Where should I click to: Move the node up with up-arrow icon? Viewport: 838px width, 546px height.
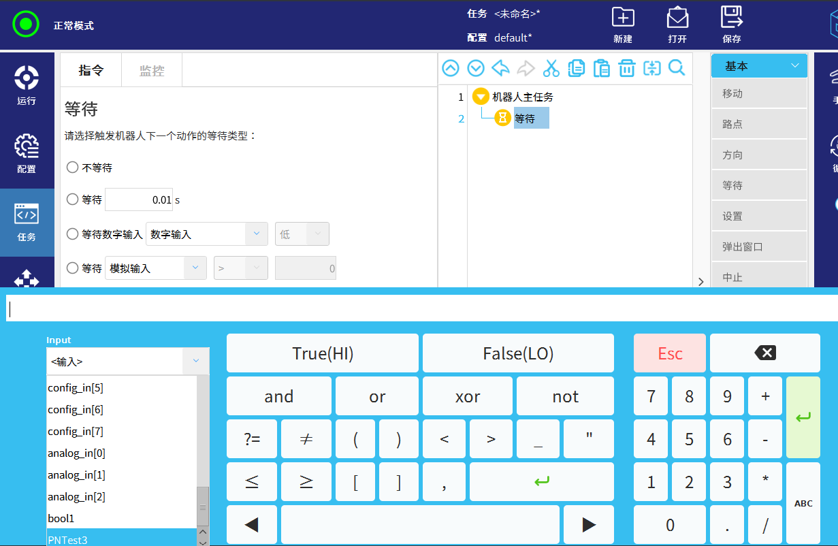[451, 68]
